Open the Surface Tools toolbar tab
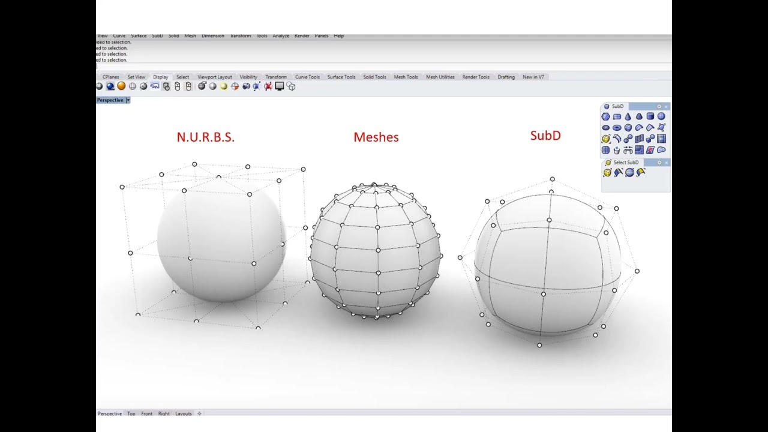 point(341,77)
